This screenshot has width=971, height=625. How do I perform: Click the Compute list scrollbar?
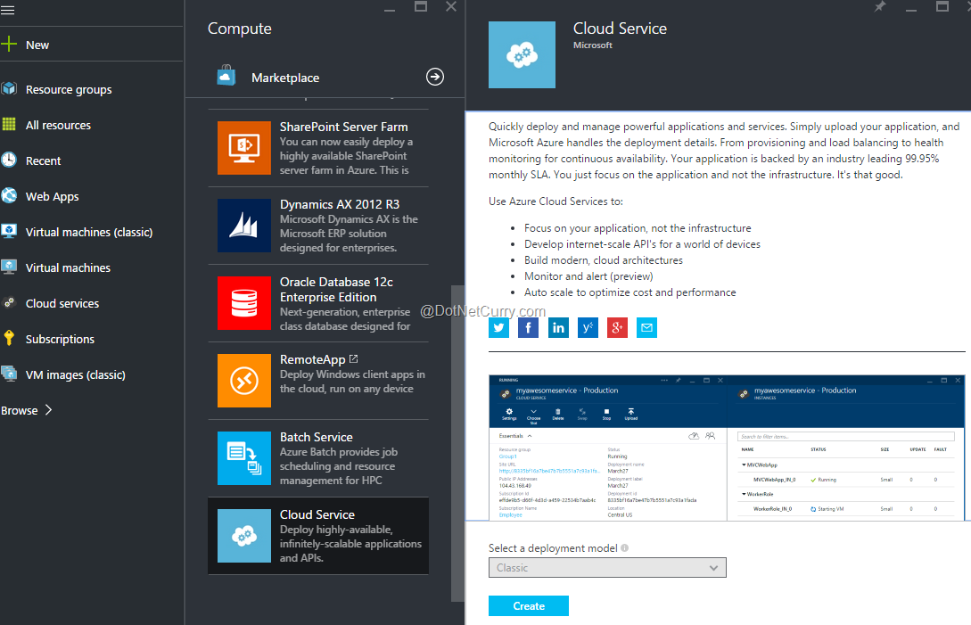tap(457, 443)
